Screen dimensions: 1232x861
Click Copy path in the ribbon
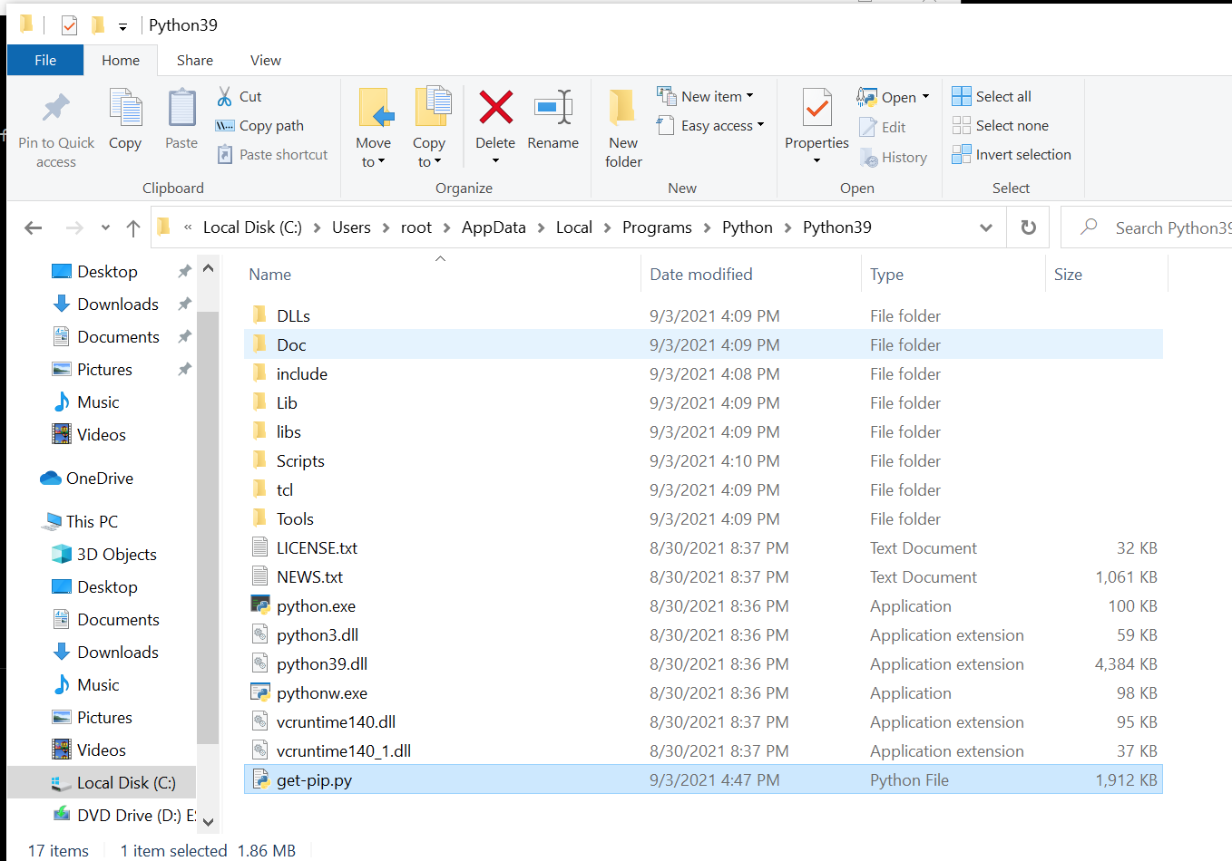(x=259, y=126)
